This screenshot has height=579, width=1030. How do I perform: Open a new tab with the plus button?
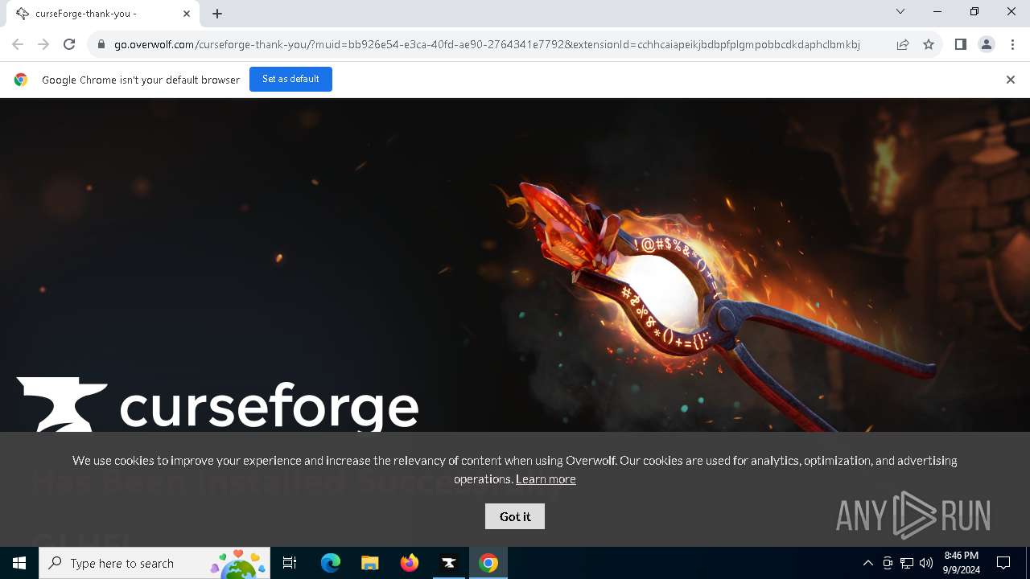pyautogui.click(x=217, y=14)
